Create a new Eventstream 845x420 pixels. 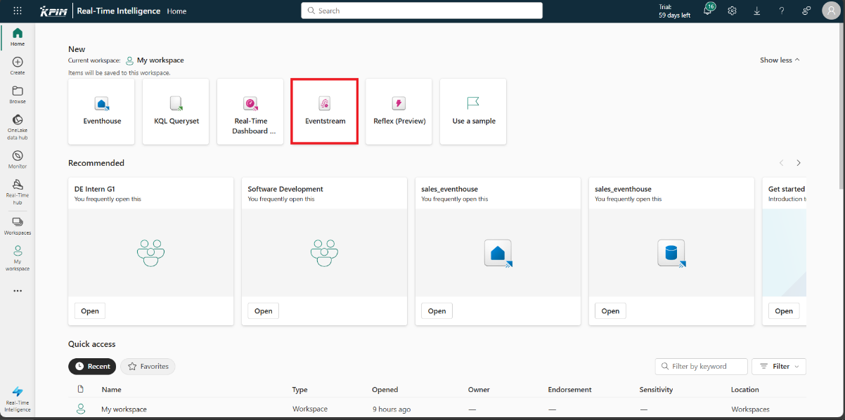(325, 112)
